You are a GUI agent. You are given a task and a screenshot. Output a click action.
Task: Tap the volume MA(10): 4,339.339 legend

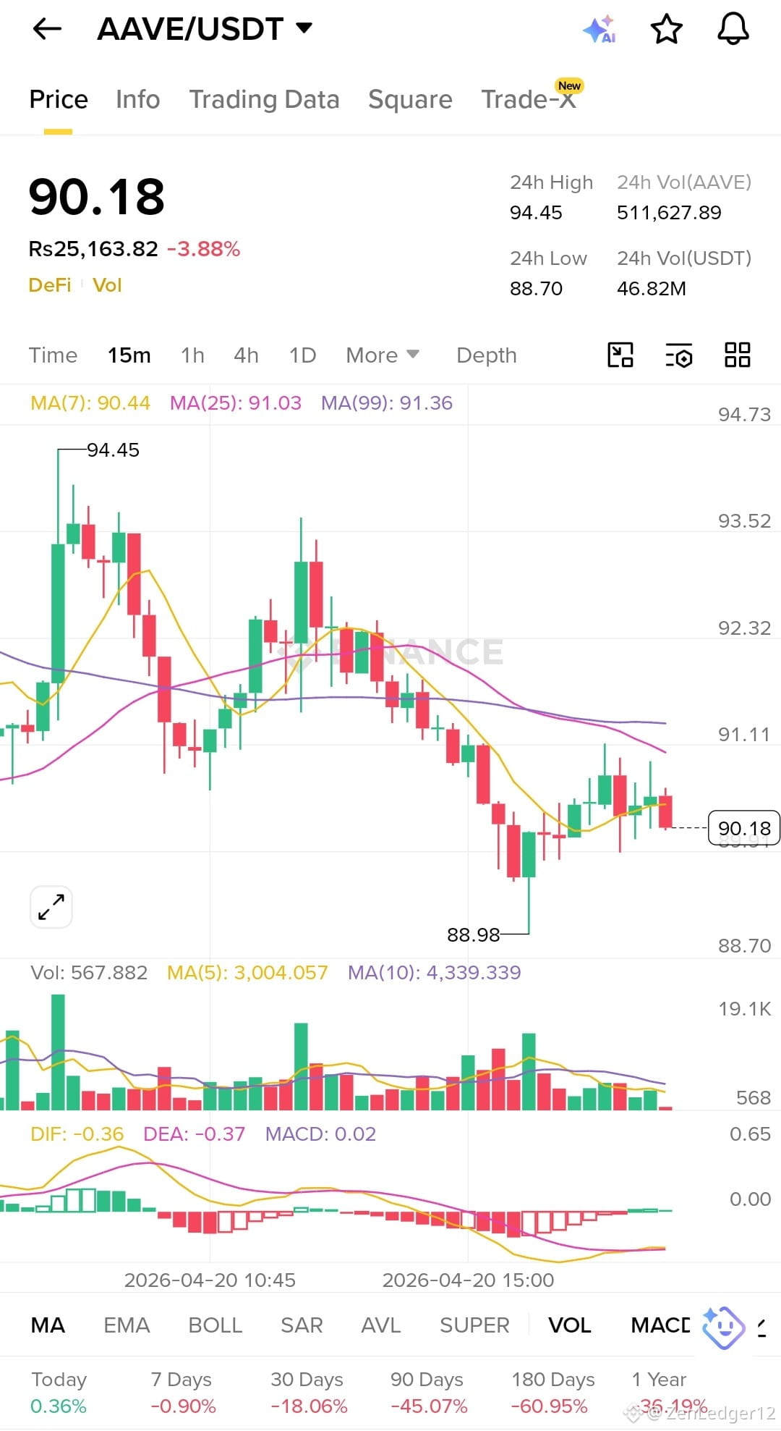[434, 972]
